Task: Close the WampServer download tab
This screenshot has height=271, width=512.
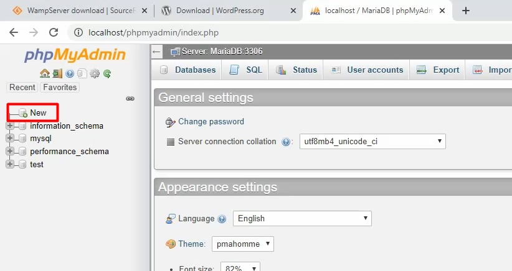Action: click(145, 11)
